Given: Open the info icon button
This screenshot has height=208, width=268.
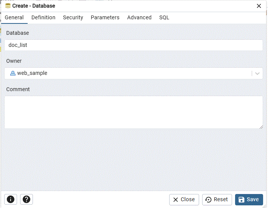Looking at the screenshot, I should (11, 199).
